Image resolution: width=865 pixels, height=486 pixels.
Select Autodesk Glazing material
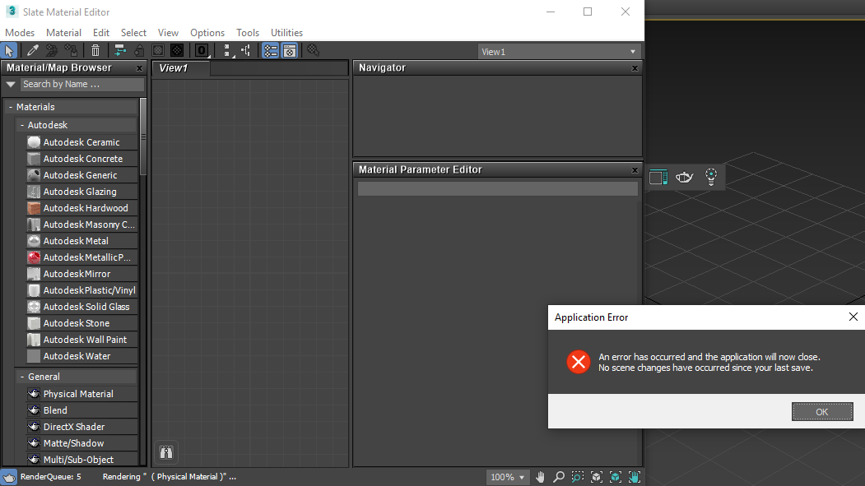81,192
